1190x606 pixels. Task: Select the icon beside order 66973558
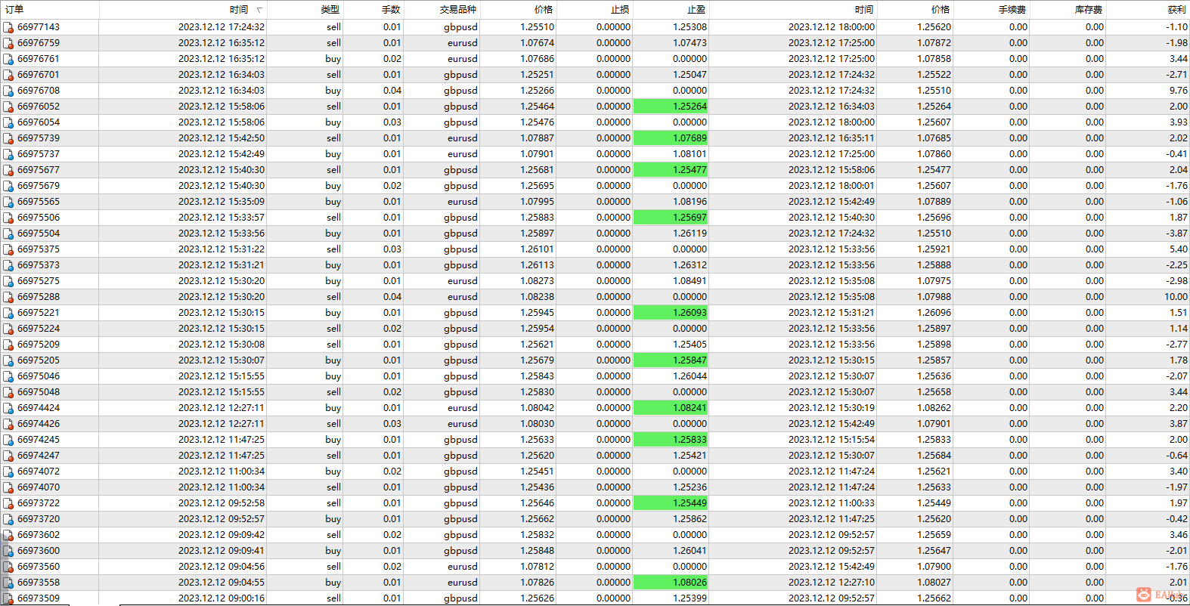point(8,583)
